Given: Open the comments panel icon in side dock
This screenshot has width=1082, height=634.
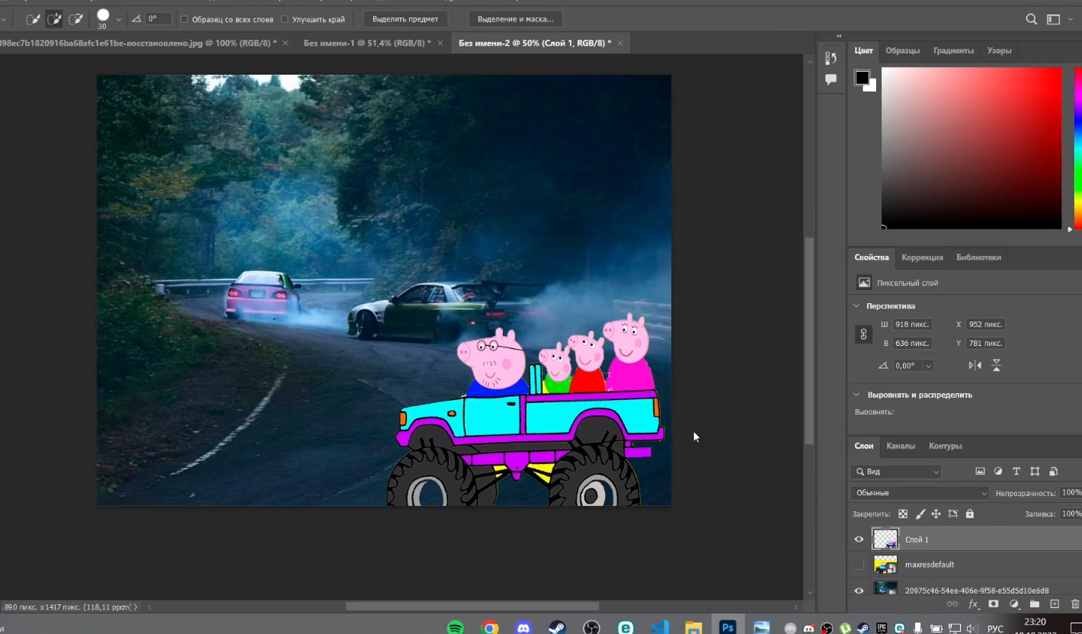Looking at the screenshot, I should (x=831, y=79).
